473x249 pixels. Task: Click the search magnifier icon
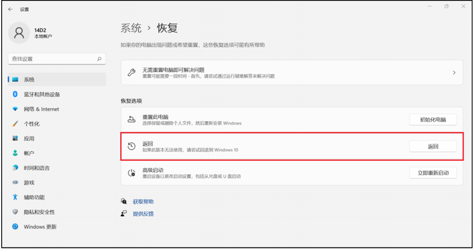click(99, 59)
